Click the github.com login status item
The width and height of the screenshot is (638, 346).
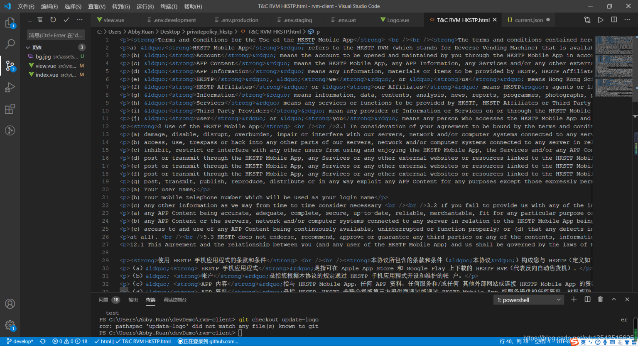tap(208, 341)
